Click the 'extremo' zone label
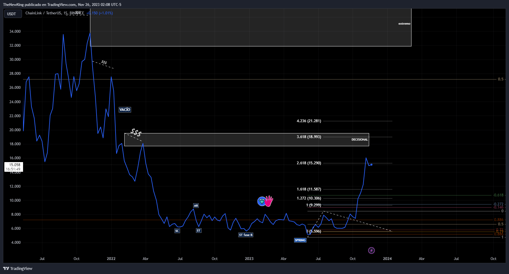This screenshot has width=509, height=274. click(x=404, y=24)
